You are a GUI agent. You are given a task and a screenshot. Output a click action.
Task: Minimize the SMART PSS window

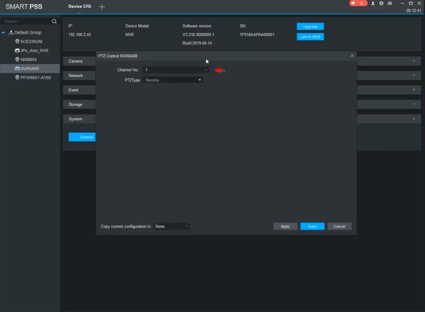[x=403, y=3]
